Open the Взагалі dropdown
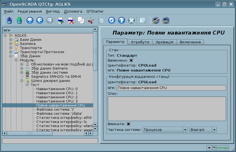Image resolution: width=236 pixels, height=152 pixels. pos(203,130)
